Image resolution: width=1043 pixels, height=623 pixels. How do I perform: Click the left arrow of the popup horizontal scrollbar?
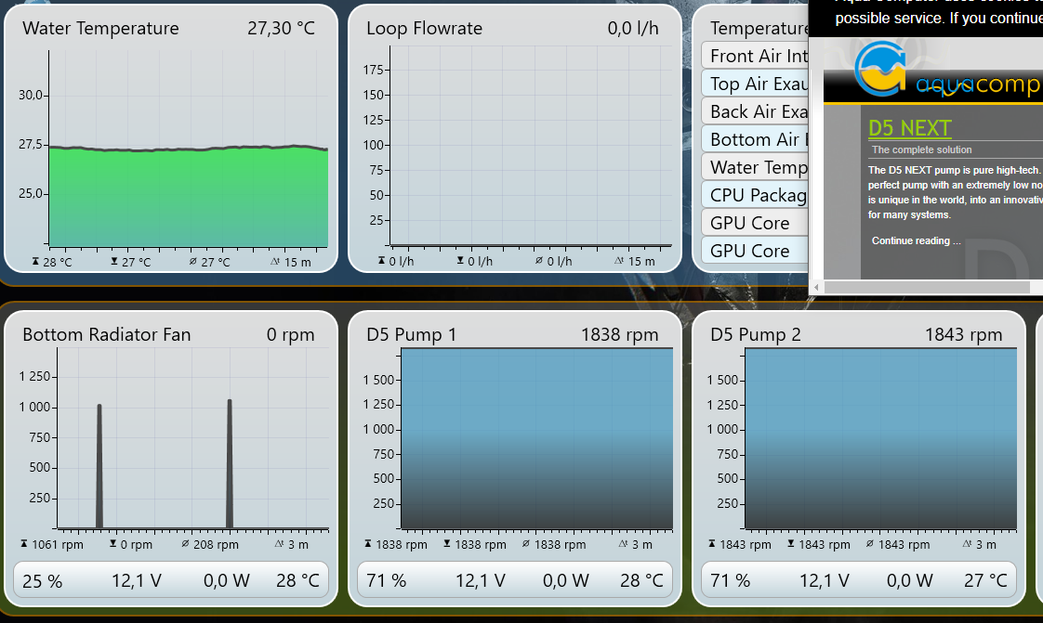point(816,287)
